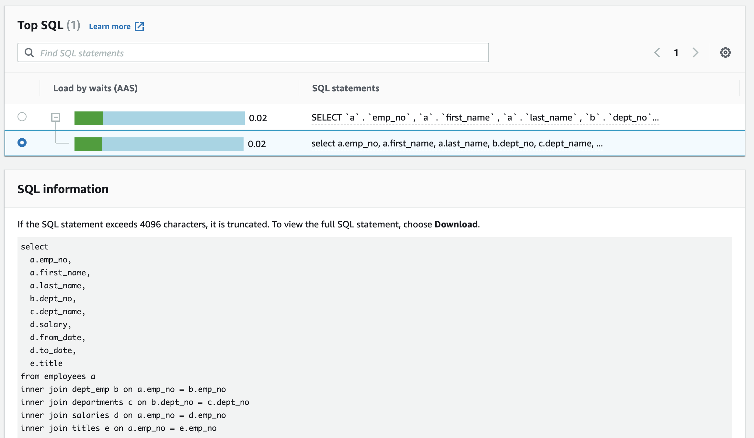Click the green CPU segment of the first load bar
754x438 pixels.
88,118
